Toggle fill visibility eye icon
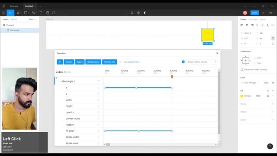 (267, 96)
